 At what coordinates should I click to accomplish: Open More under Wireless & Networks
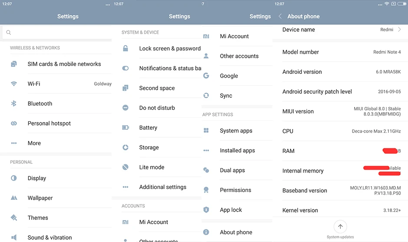tap(56, 143)
